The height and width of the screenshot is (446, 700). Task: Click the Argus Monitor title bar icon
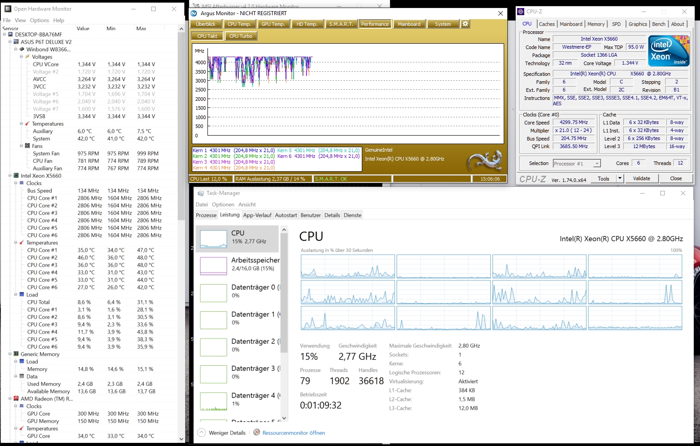coord(194,13)
